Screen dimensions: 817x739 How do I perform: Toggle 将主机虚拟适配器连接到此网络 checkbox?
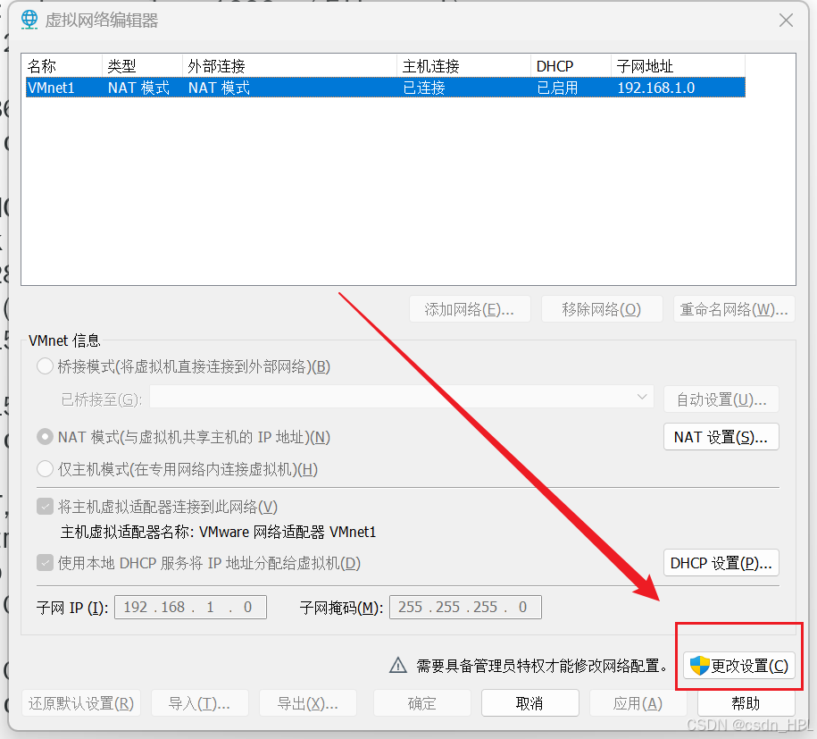45,506
